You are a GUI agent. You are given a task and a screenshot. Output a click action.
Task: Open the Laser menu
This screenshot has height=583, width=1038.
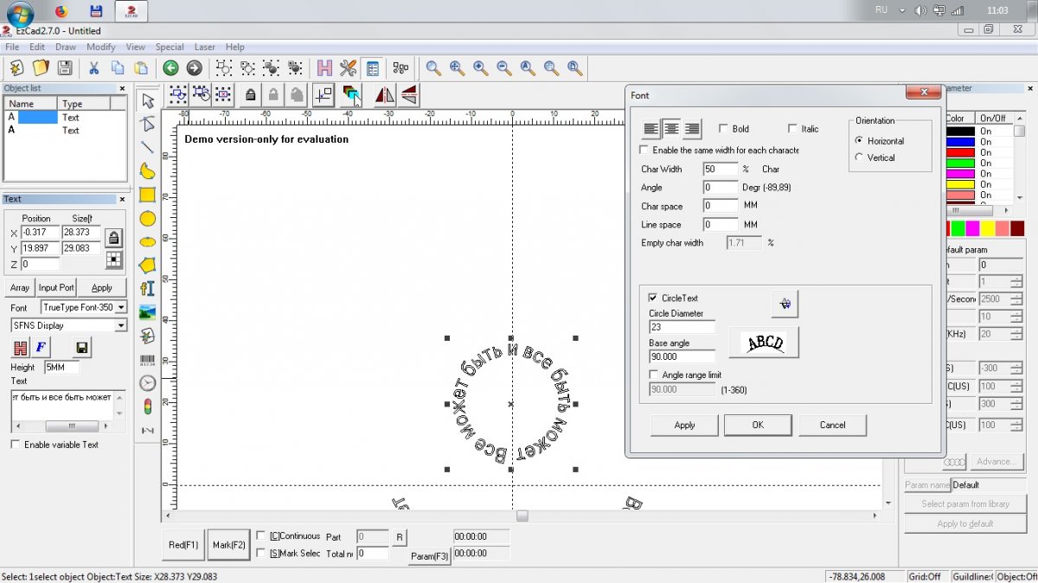(x=205, y=47)
